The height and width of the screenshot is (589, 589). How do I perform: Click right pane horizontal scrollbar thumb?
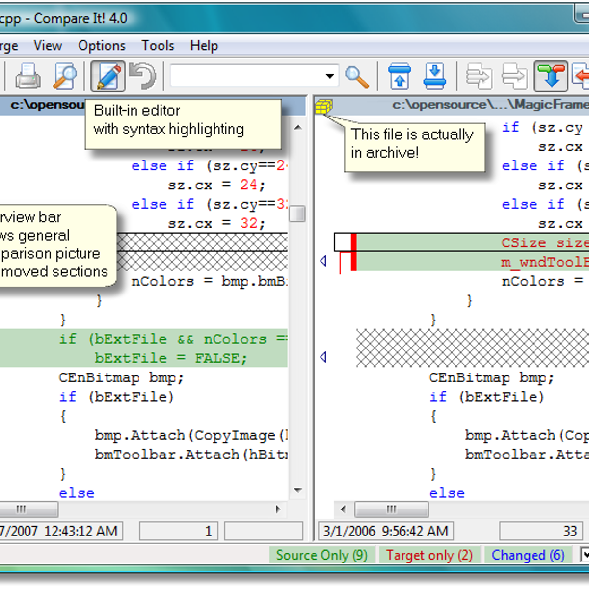point(391,509)
